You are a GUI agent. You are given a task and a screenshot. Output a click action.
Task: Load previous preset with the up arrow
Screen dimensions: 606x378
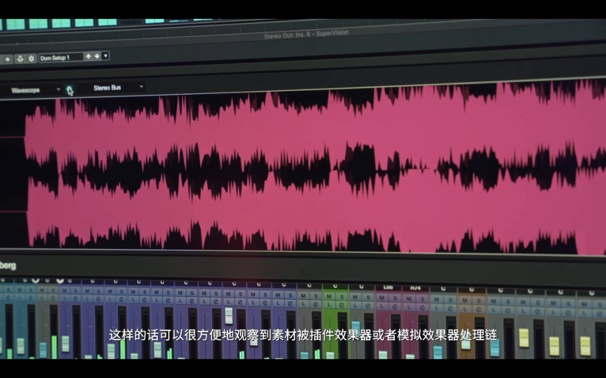tap(89, 57)
